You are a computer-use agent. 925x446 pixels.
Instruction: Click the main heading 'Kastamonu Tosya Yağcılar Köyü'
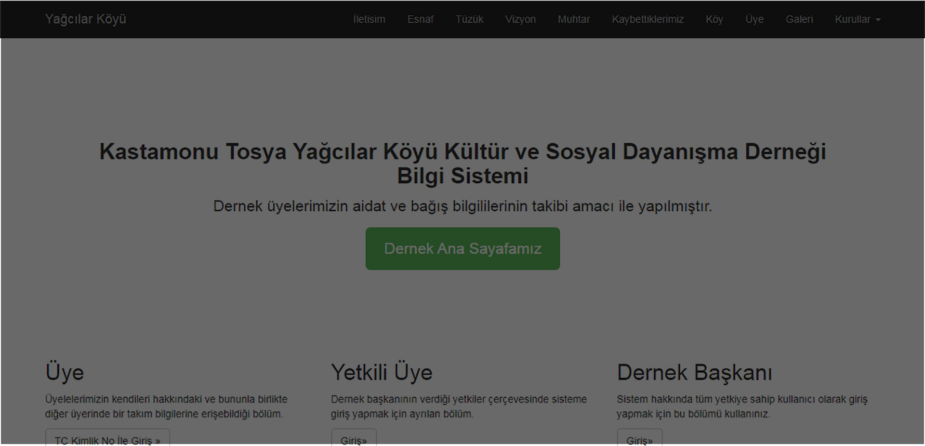click(462, 163)
